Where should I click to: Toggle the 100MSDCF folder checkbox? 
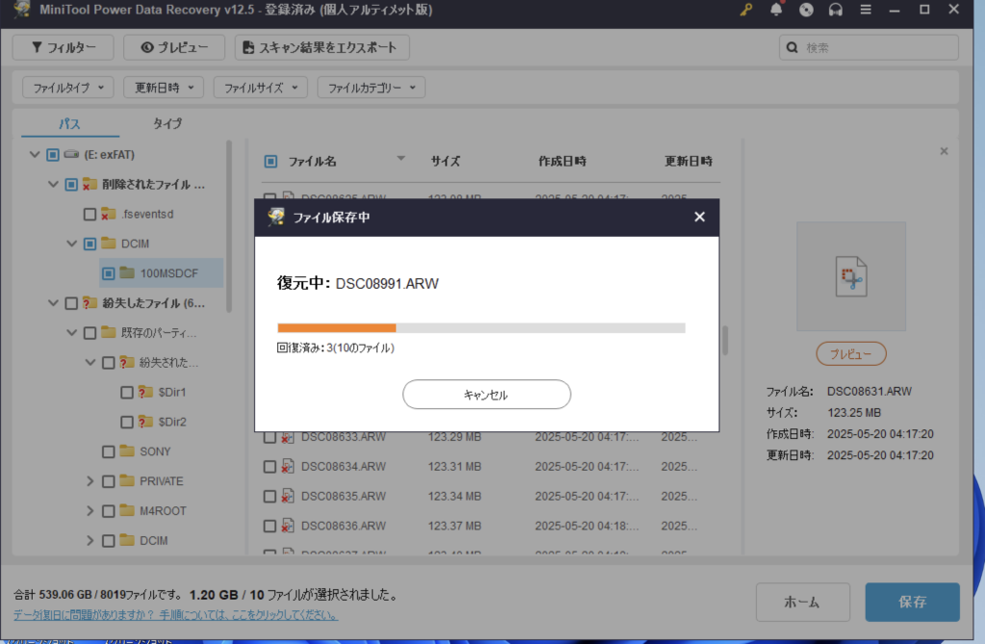(x=109, y=273)
